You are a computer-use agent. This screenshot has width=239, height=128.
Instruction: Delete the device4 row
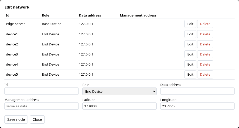pos(205,64)
